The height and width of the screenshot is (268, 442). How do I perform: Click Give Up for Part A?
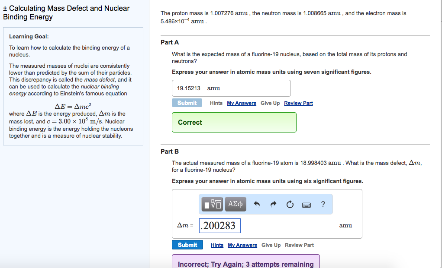point(270,103)
